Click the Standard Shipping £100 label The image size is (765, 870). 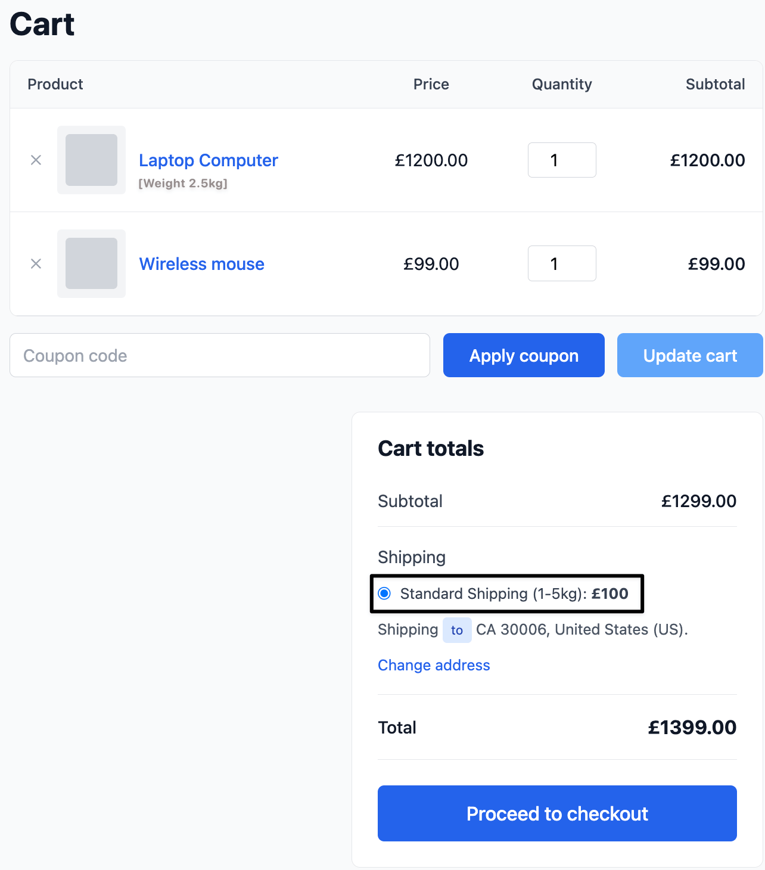pyautogui.click(x=514, y=594)
